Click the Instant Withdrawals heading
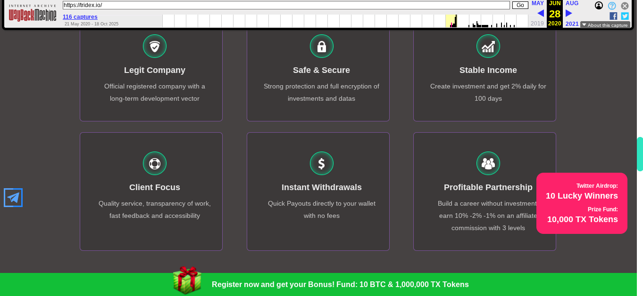643x296 pixels. [322, 187]
